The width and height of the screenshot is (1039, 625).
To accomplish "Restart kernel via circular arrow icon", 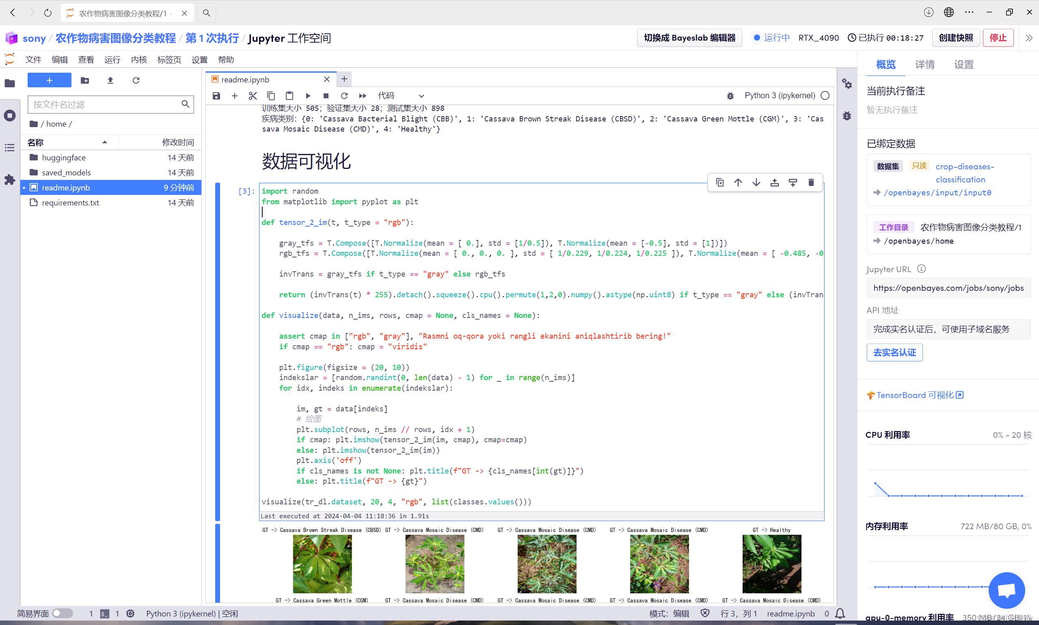I will [x=344, y=95].
